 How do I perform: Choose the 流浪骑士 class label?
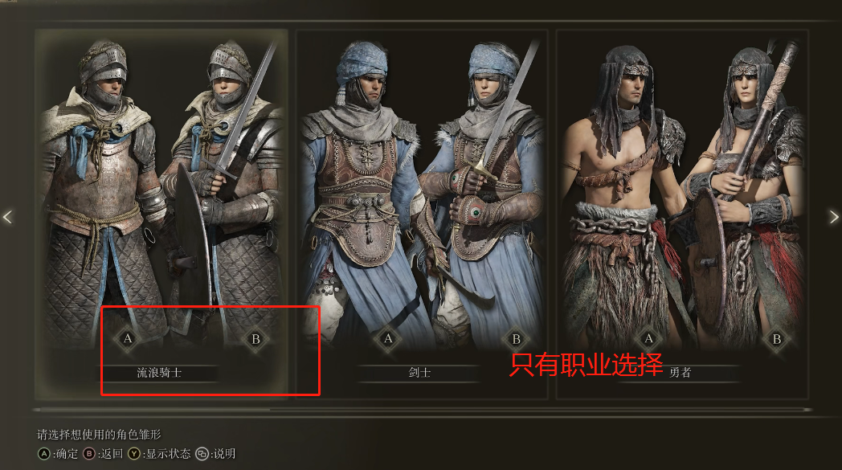[x=160, y=373]
